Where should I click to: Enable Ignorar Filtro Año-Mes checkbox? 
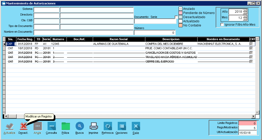[222, 25]
